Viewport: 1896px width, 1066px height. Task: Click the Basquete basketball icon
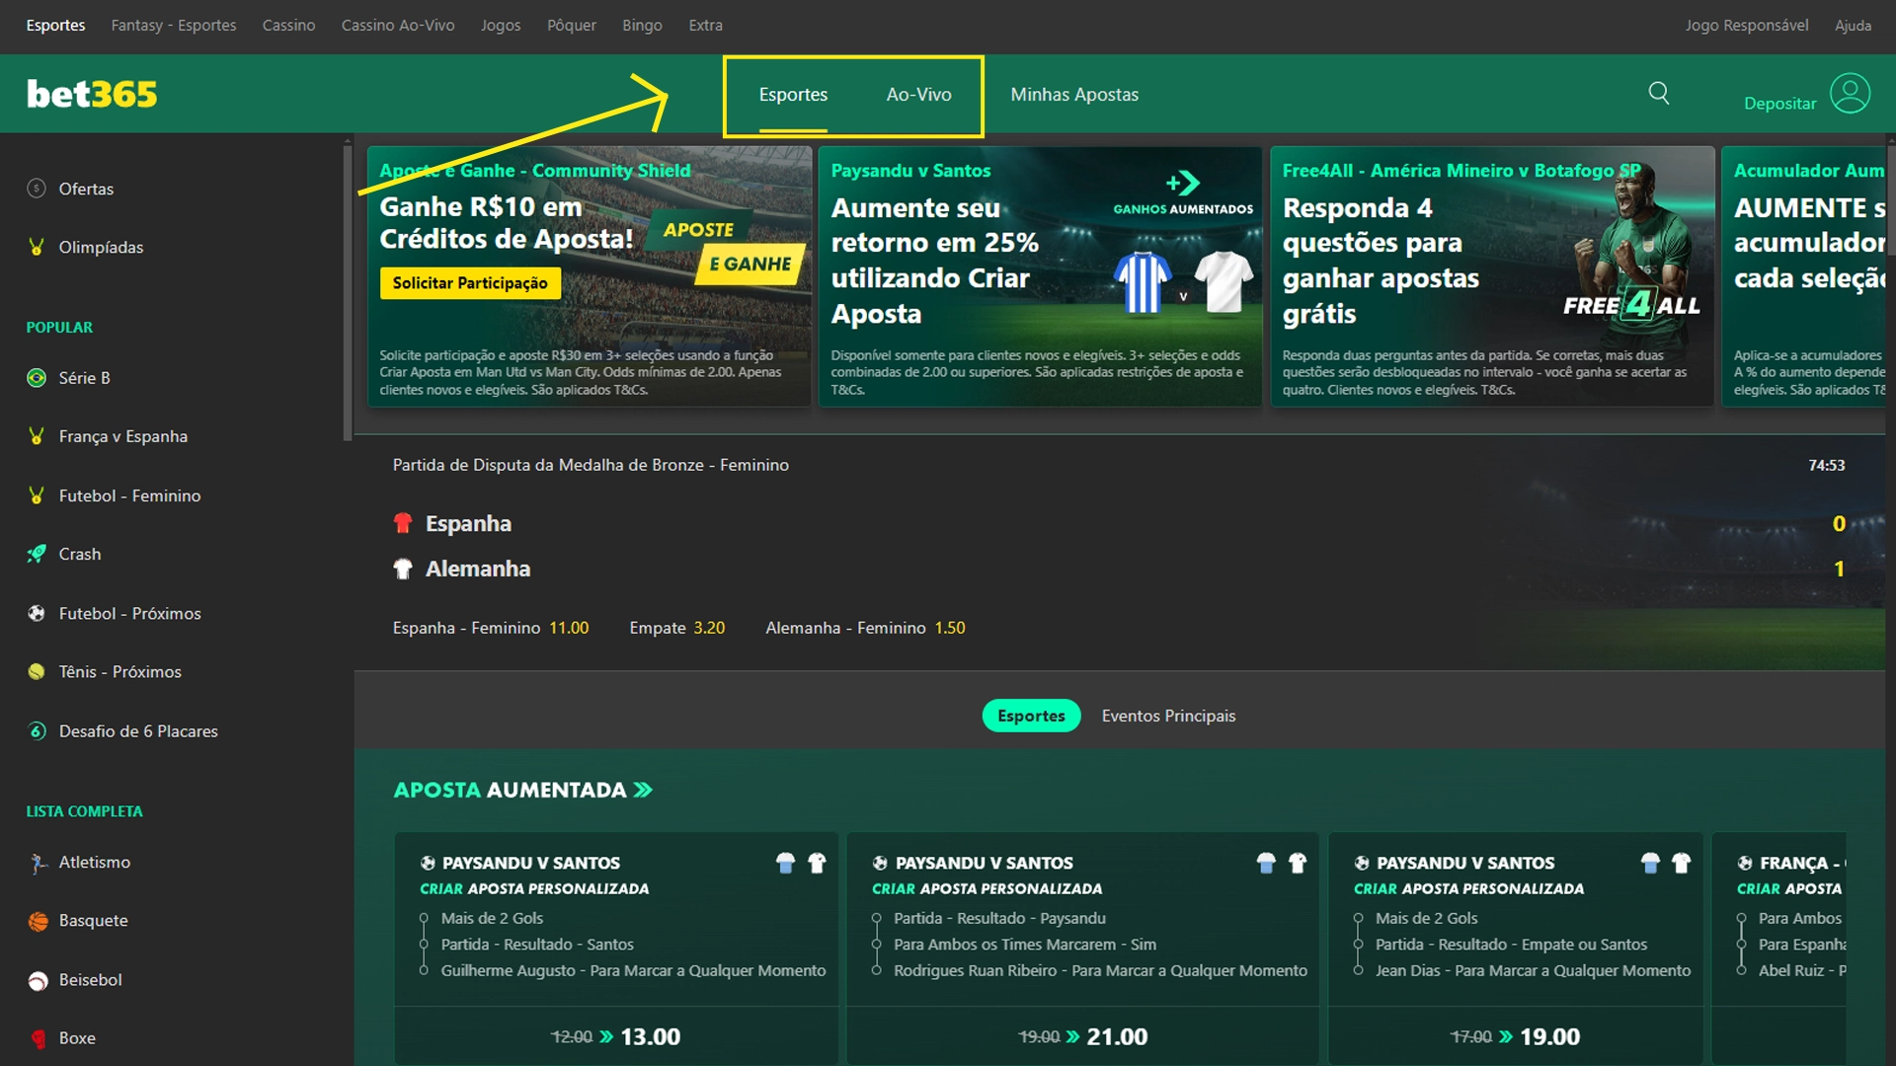[x=38, y=921]
